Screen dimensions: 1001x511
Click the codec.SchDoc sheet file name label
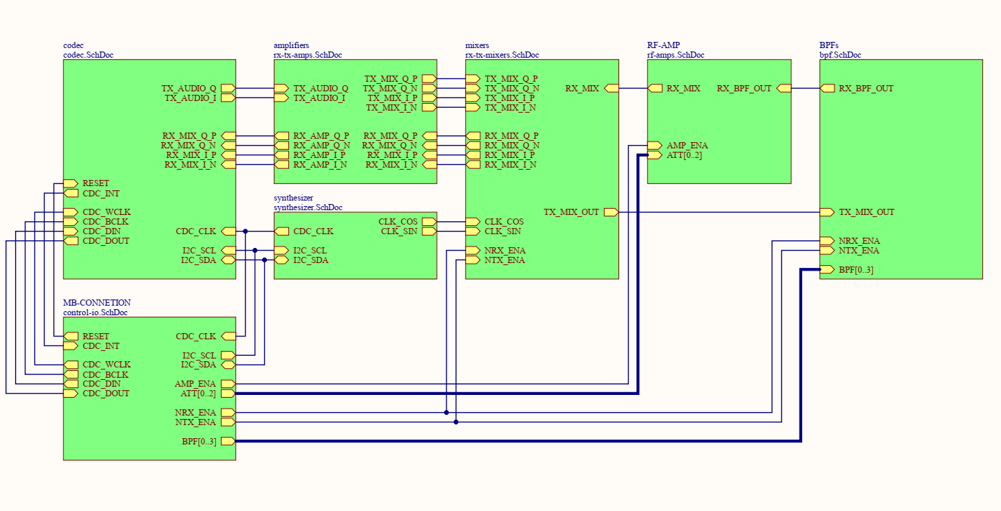tap(88, 55)
